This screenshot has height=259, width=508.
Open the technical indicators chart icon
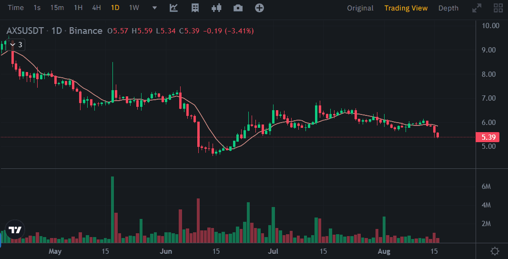pos(174,8)
